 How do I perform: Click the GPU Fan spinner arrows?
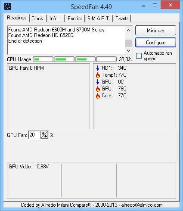click(44, 135)
